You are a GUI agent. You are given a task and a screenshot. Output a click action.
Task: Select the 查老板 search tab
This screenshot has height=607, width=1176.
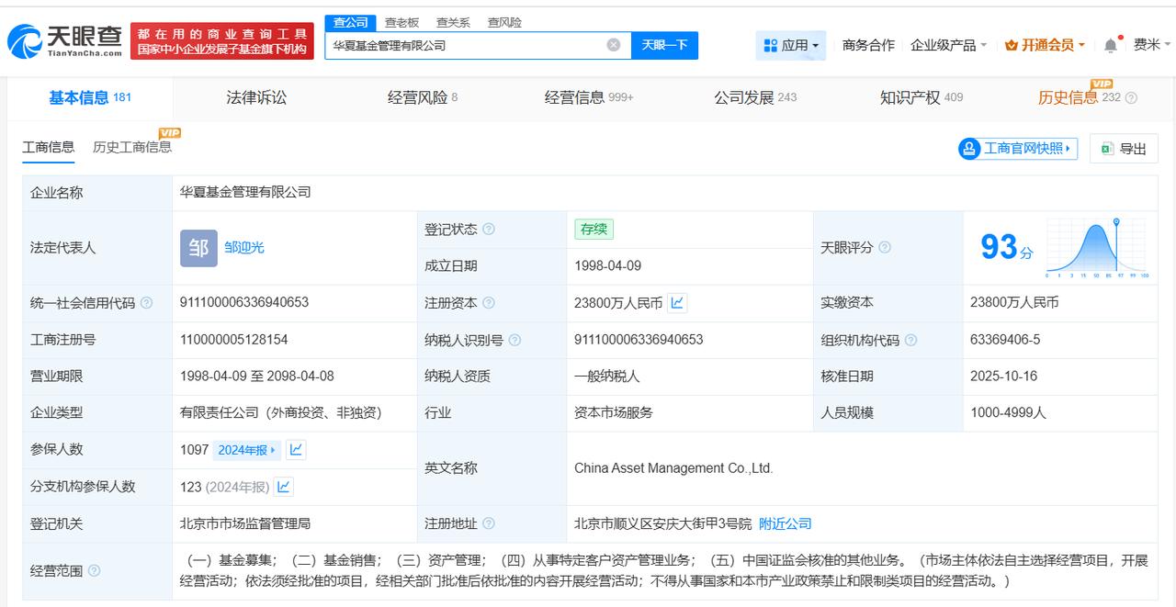[401, 22]
